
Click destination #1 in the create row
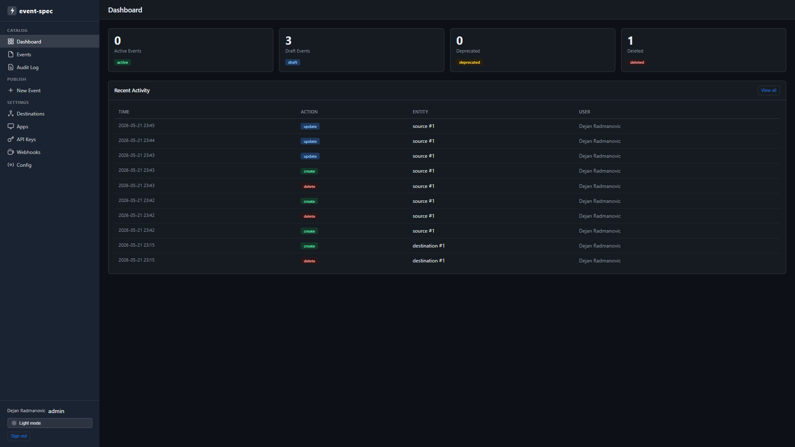429,246
